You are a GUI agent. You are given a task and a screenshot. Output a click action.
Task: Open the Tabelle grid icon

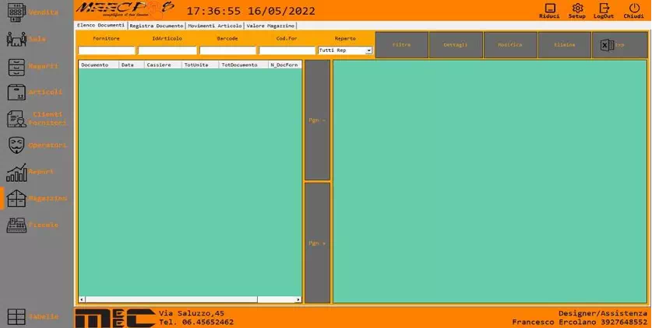pos(16,317)
